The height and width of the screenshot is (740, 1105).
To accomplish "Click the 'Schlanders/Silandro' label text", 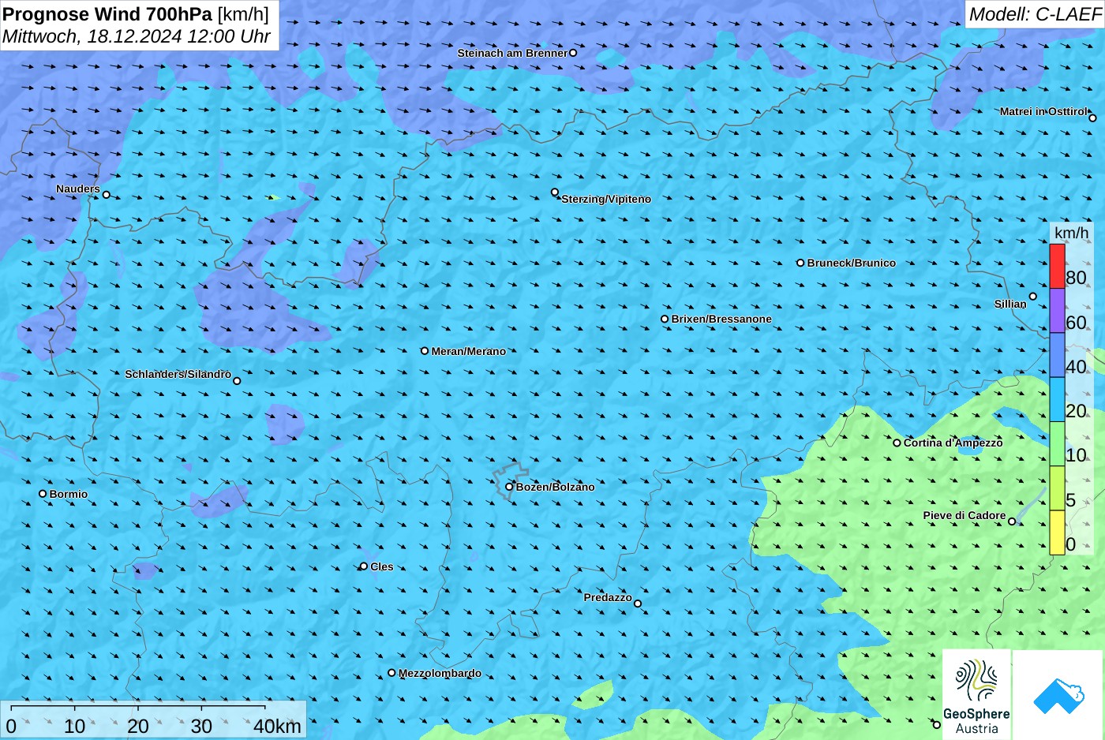I will pyautogui.click(x=178, y=374).
